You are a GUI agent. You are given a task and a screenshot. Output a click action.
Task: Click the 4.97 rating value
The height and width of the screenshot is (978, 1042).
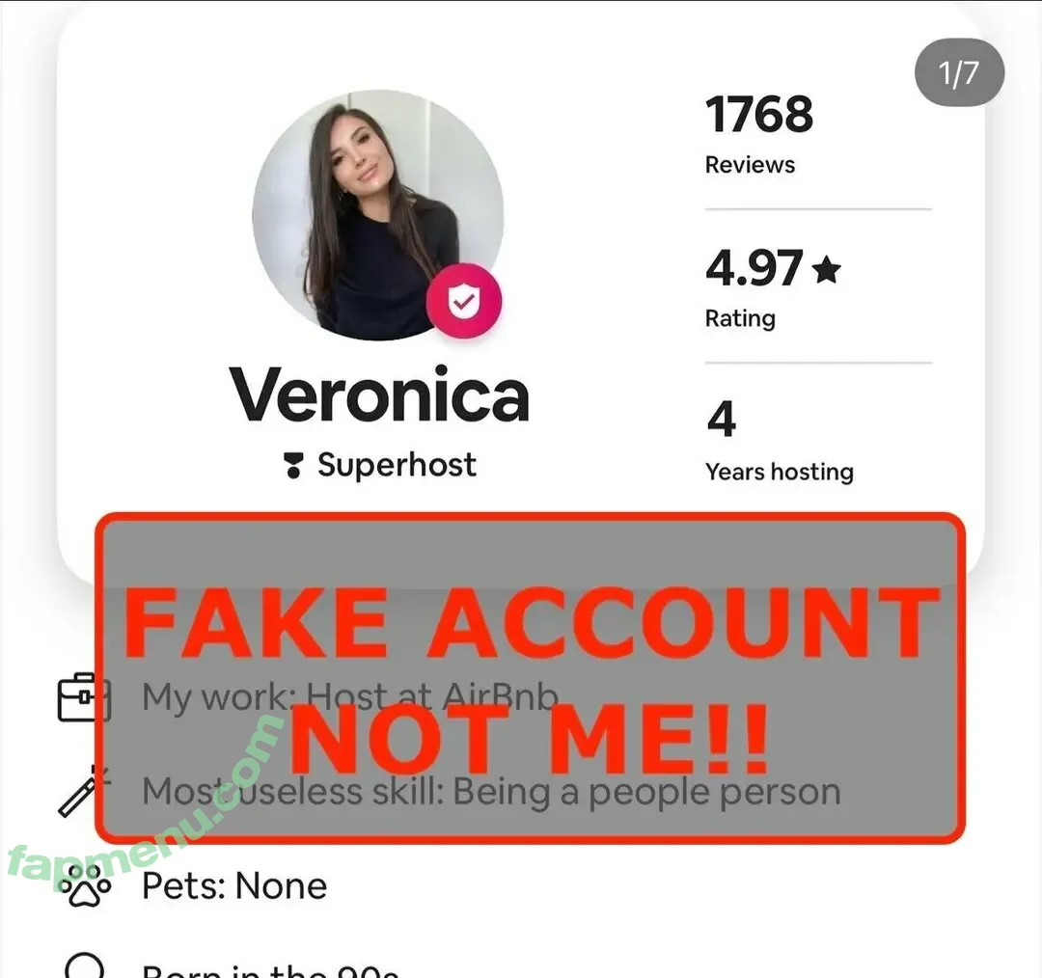(754, 268)
